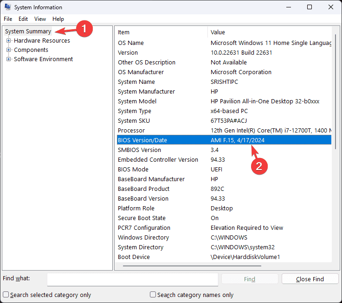Click the value UEFI
This screenshot has width=342, height=303.
click(x=216, y=169)
